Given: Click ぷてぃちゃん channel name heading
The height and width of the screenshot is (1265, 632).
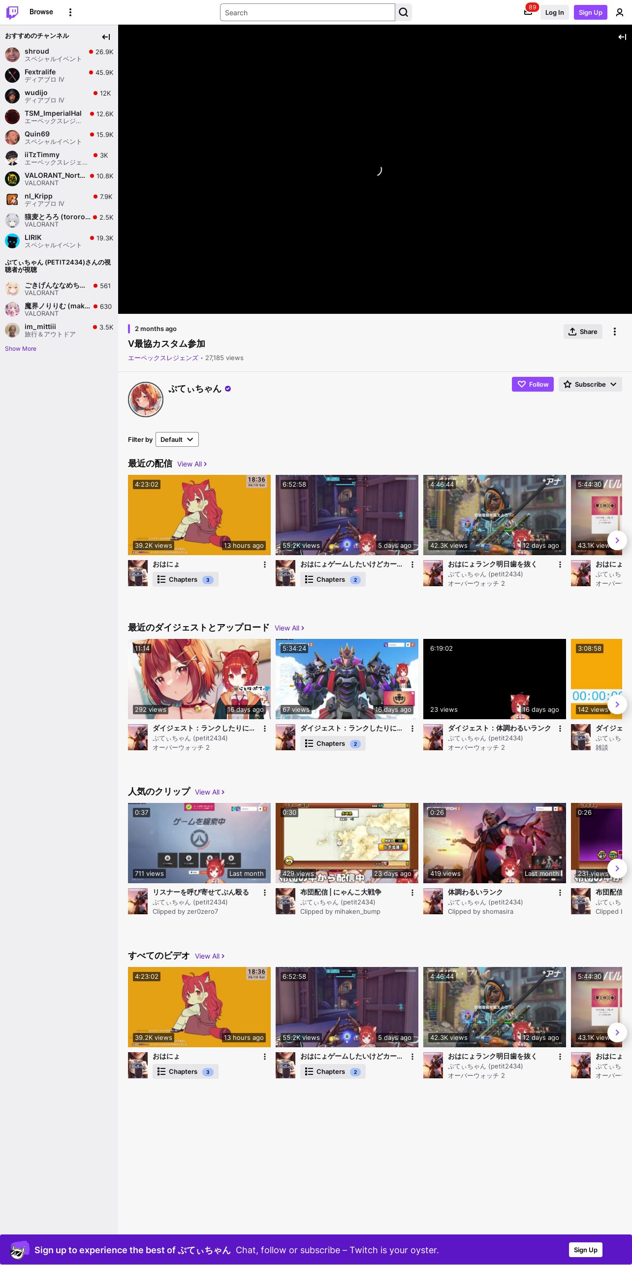Looking at the screenshot, I should (195, 389).
